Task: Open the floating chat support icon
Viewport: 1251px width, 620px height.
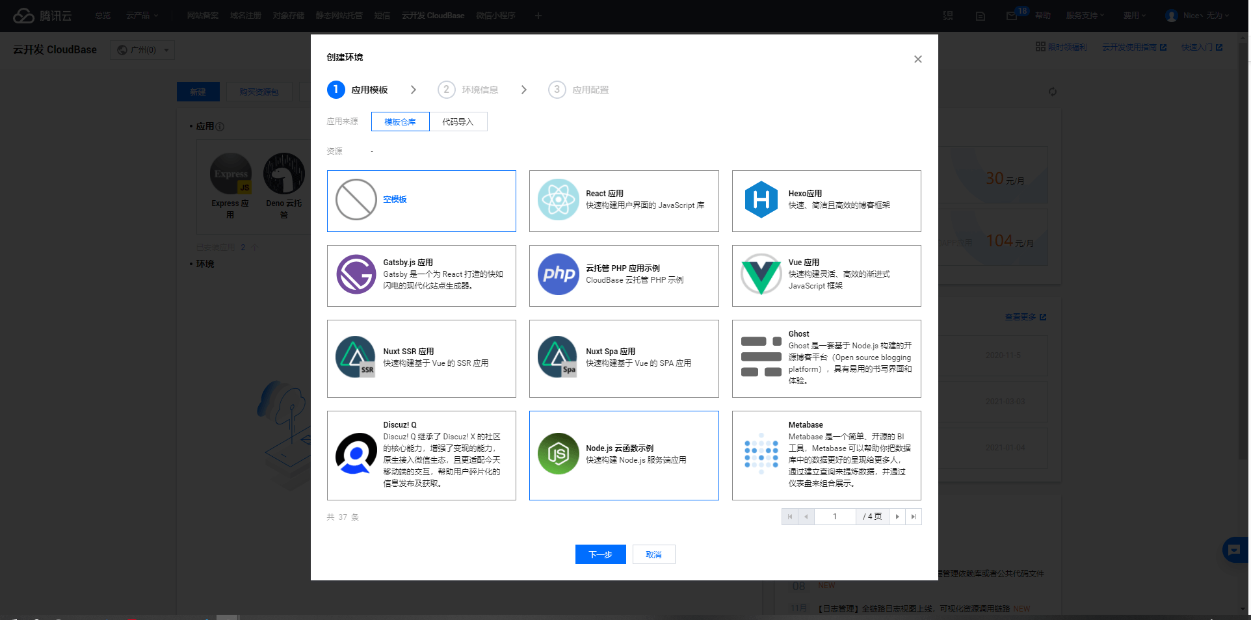Action: [x=1235, y=550]
